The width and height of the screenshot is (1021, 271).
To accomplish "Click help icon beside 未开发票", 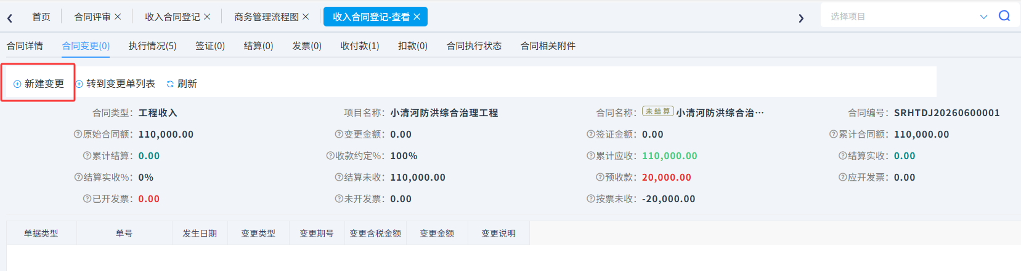I will point(339,198).
